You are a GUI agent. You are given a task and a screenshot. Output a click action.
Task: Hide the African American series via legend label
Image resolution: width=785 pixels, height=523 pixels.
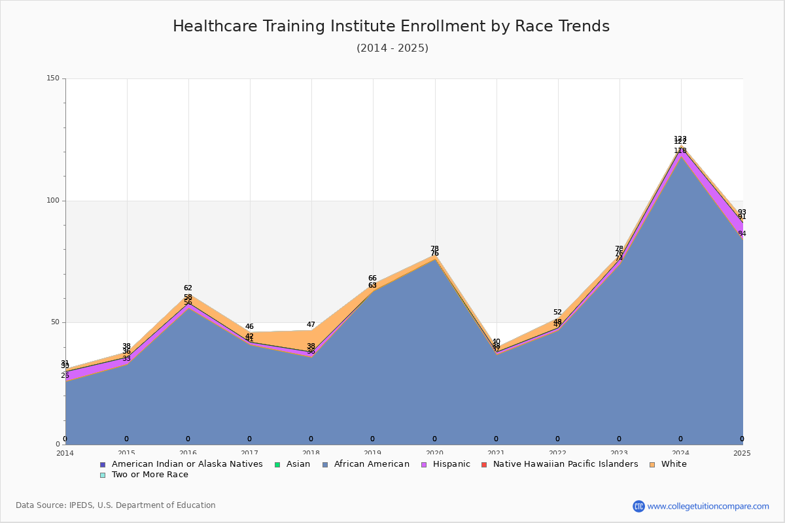(372, 464)
